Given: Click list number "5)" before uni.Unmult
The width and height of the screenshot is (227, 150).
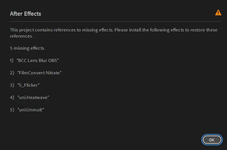Looking at the screenshot, I should (x=12, y=110).
